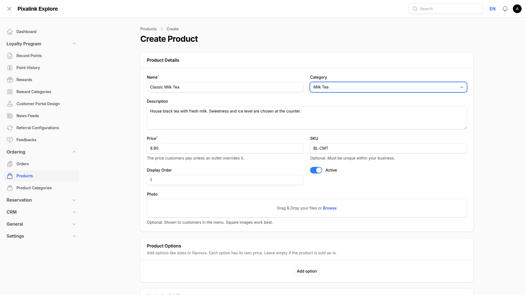Click the News Feeds newspaper icon
526x295 pixels.
click(x=10, y=116)
